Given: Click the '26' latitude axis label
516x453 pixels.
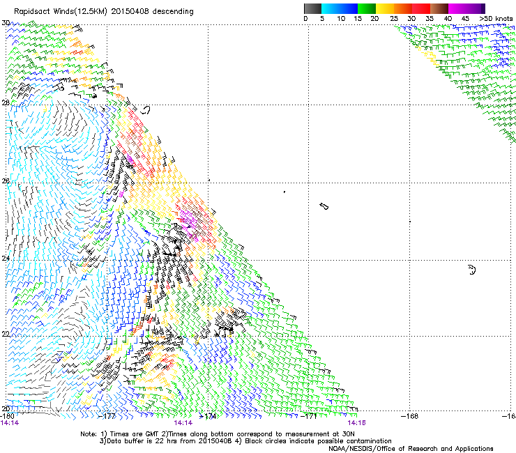Looking at the screenshot, I should tap(6, 181).
